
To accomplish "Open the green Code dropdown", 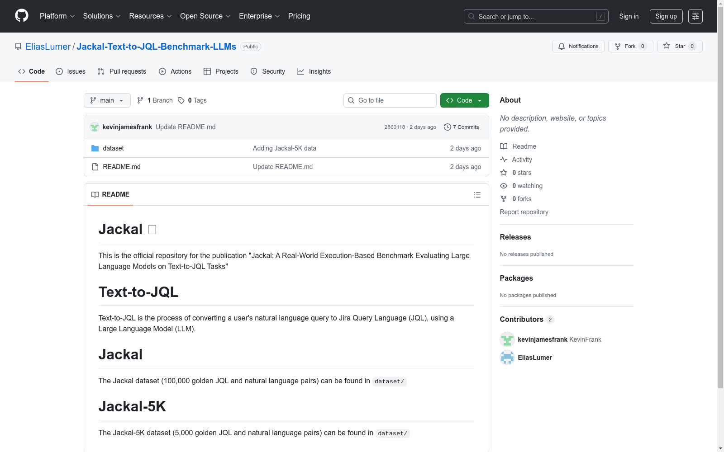I will point(464,100).
